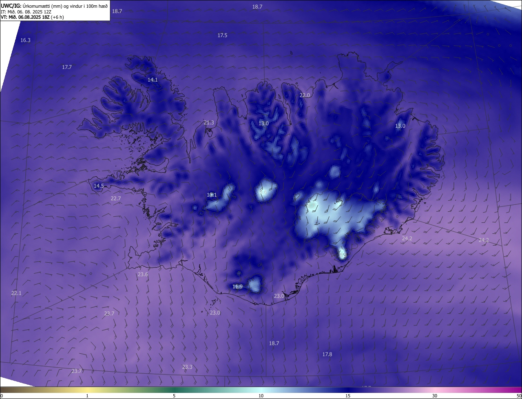Click the 17.7 value label
This screenshot has width=522, height=399.
(x=67, y=67)
